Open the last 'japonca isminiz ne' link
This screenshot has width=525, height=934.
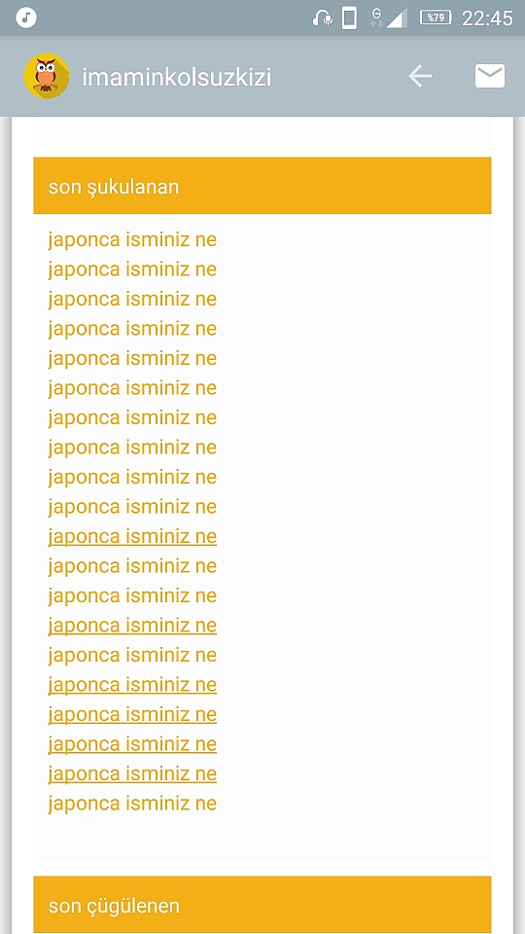(132, 804)
